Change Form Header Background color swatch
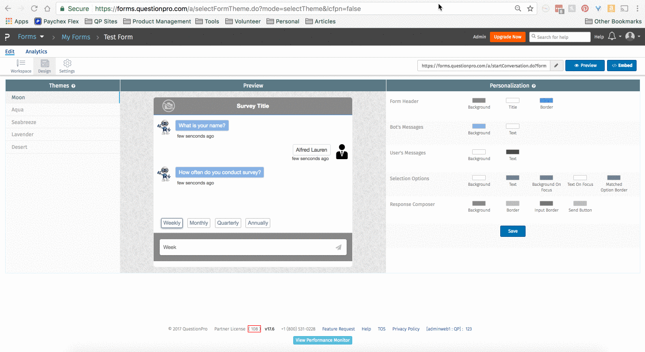 [x=479, y=101]
